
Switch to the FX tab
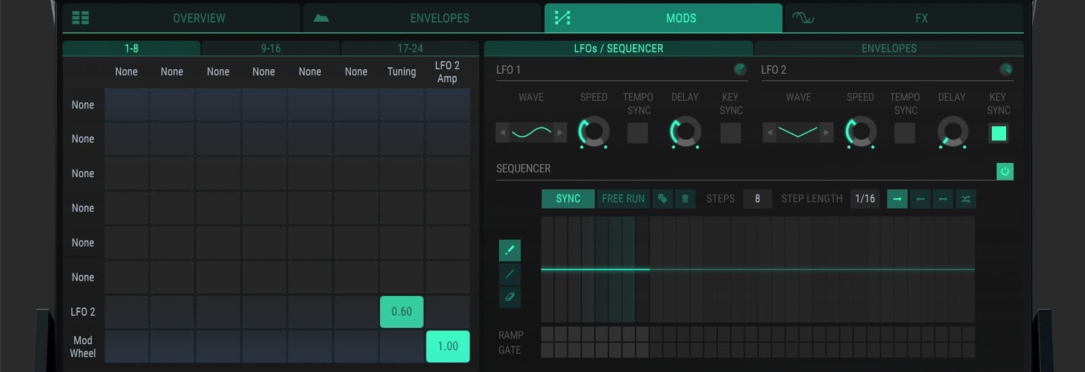pyautogui.click(x=904, y=18)
